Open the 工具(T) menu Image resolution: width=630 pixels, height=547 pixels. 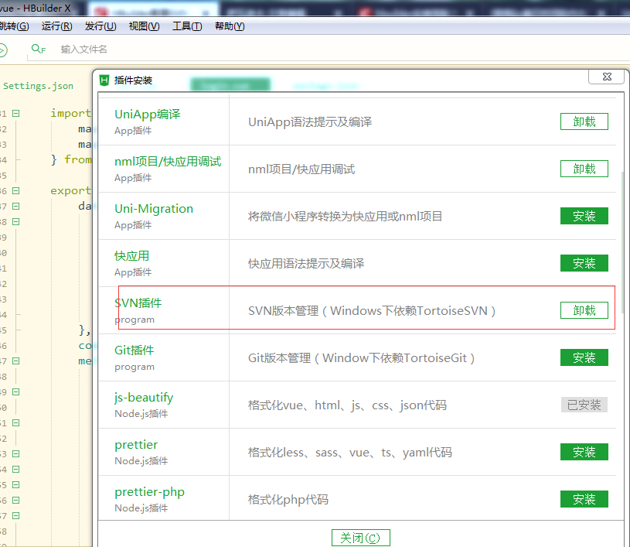[187, 26]
